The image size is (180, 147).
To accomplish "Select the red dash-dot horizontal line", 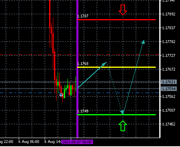I will coord(79,55).
